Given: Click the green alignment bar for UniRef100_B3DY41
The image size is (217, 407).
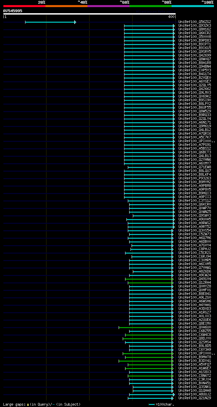Looking at the screenshot, I should (146, 361).
